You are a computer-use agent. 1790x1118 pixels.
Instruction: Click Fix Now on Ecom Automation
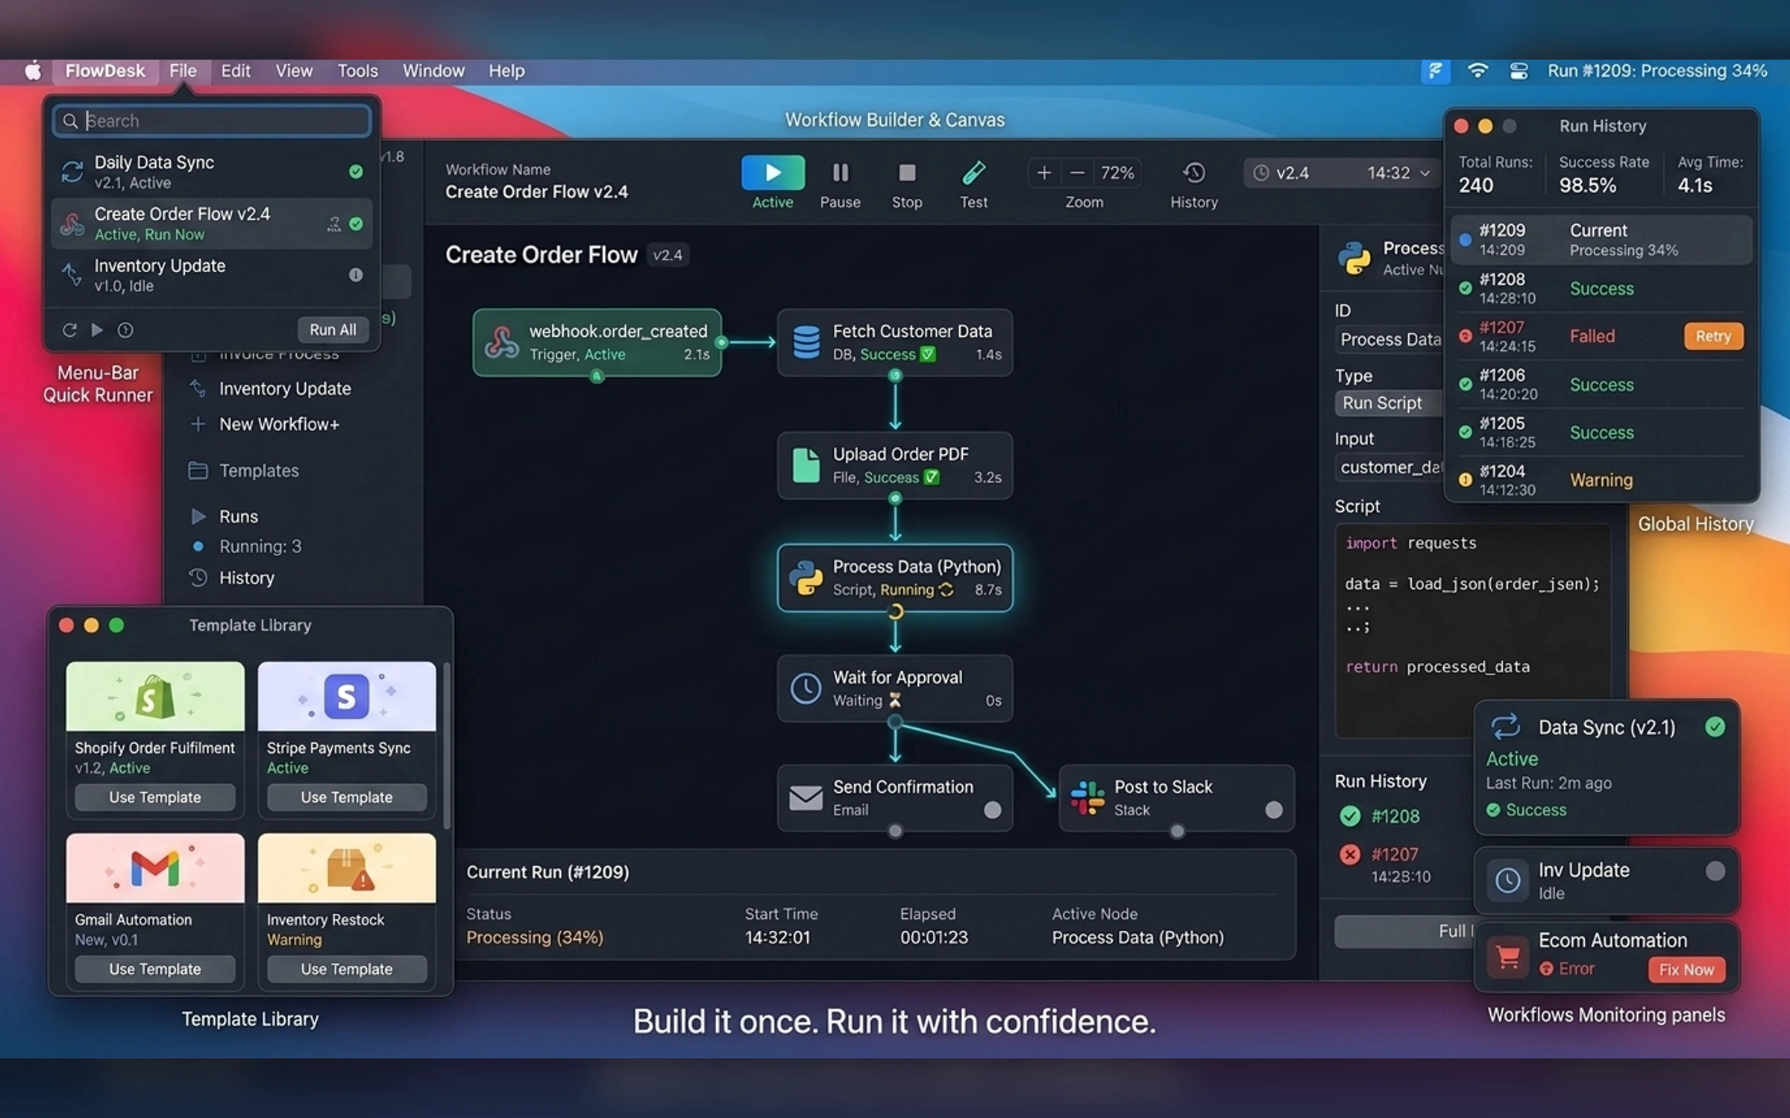coord(1686,970)
